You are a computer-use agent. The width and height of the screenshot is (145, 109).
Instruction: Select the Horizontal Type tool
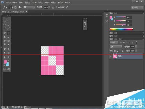tap(8, 49)
